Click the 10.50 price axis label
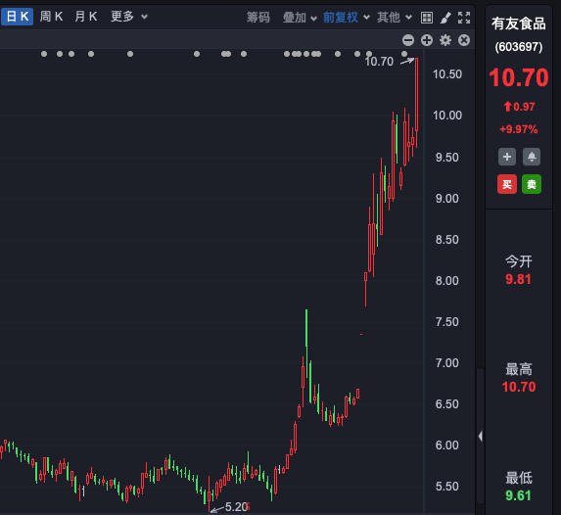 447,74
